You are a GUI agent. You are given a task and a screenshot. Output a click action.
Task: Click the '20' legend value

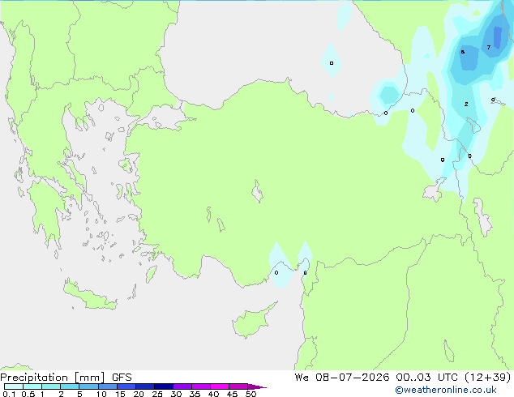pos(139,394)
